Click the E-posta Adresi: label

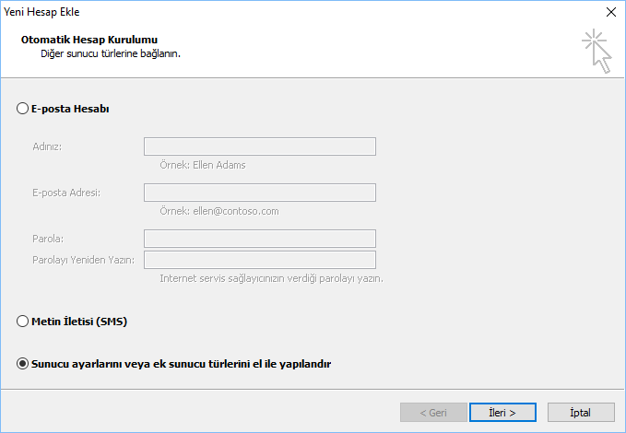pos(65,192)
